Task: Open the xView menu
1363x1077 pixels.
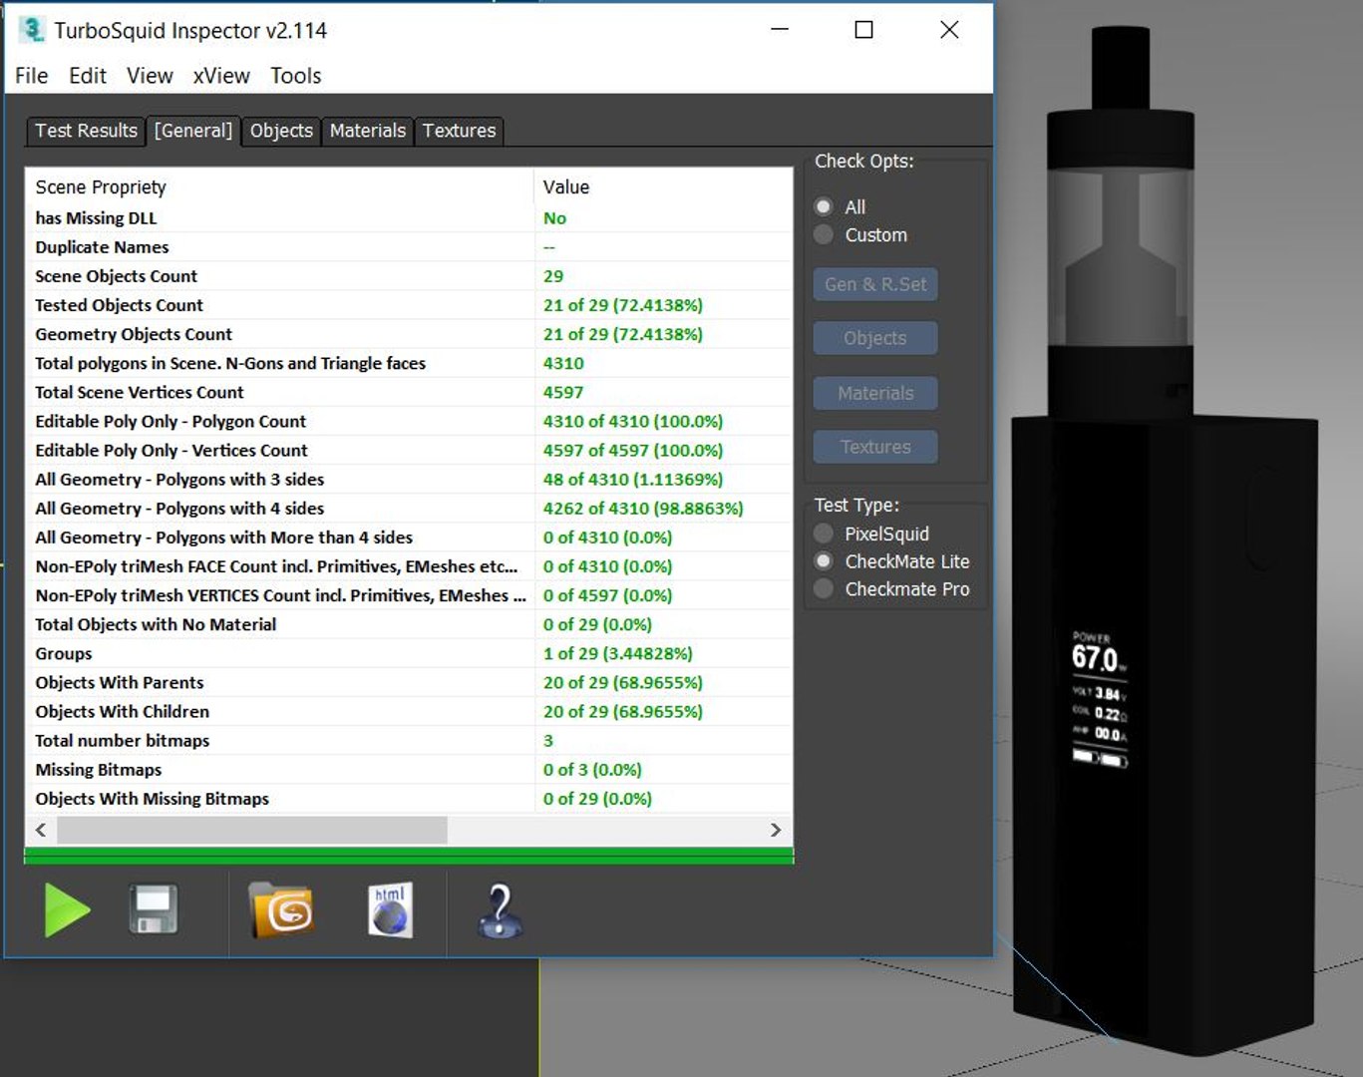Action: [x=221, y=76]
